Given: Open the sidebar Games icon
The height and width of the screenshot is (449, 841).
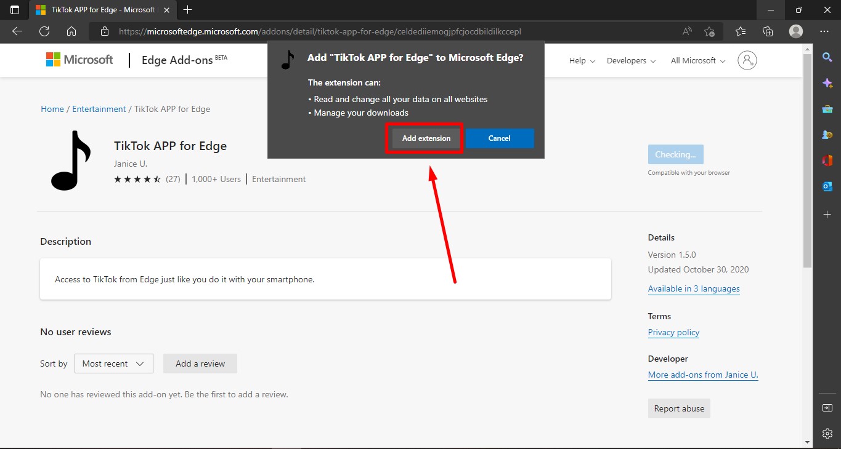Looking at the screenshot, I should pyautogui.click(x=827, y=135).
